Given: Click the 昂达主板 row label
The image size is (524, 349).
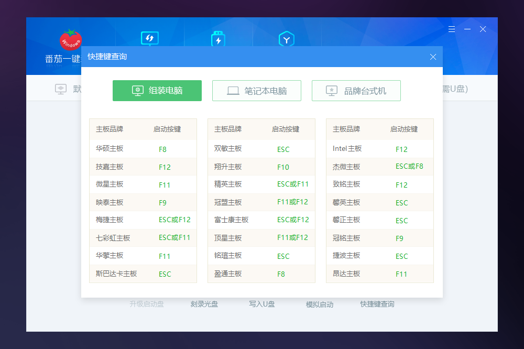Looking at the screenshot, I should pos(346,274).
